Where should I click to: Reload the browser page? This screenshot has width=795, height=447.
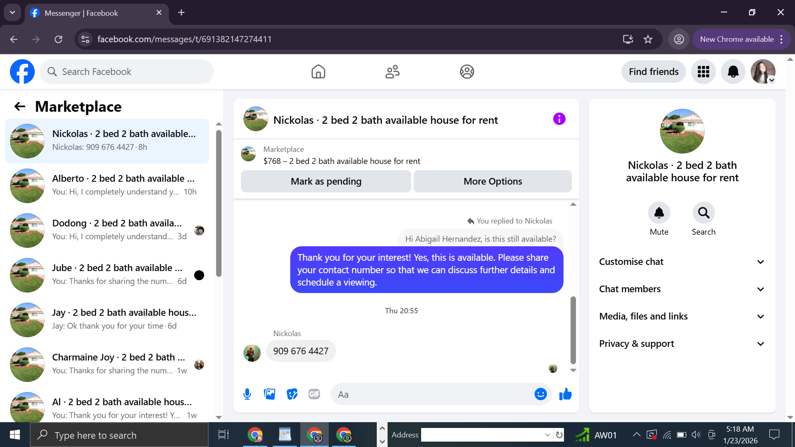[x=58, y=39]
